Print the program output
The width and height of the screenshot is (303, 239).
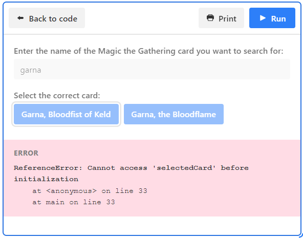click(x=221, y=18)
